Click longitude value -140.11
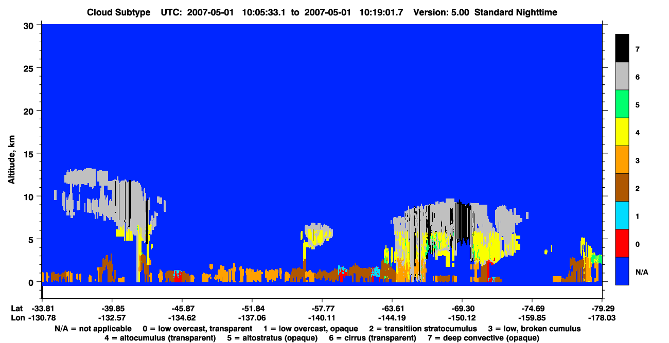This screenshot has height=343, width=669. [322, 318]
